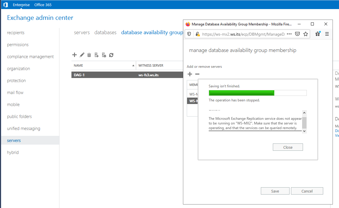339x208 pixels.
Task: Click the WITNESS SERVER column header
Action: (x=160, y=65)
